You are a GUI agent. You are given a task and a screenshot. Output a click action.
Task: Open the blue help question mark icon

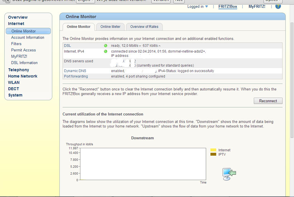278,6
